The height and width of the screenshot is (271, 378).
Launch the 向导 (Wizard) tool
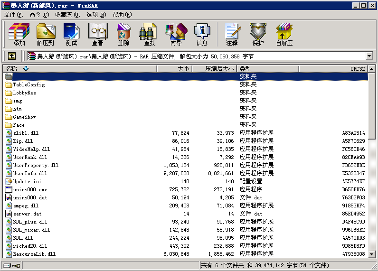[176, 34]
